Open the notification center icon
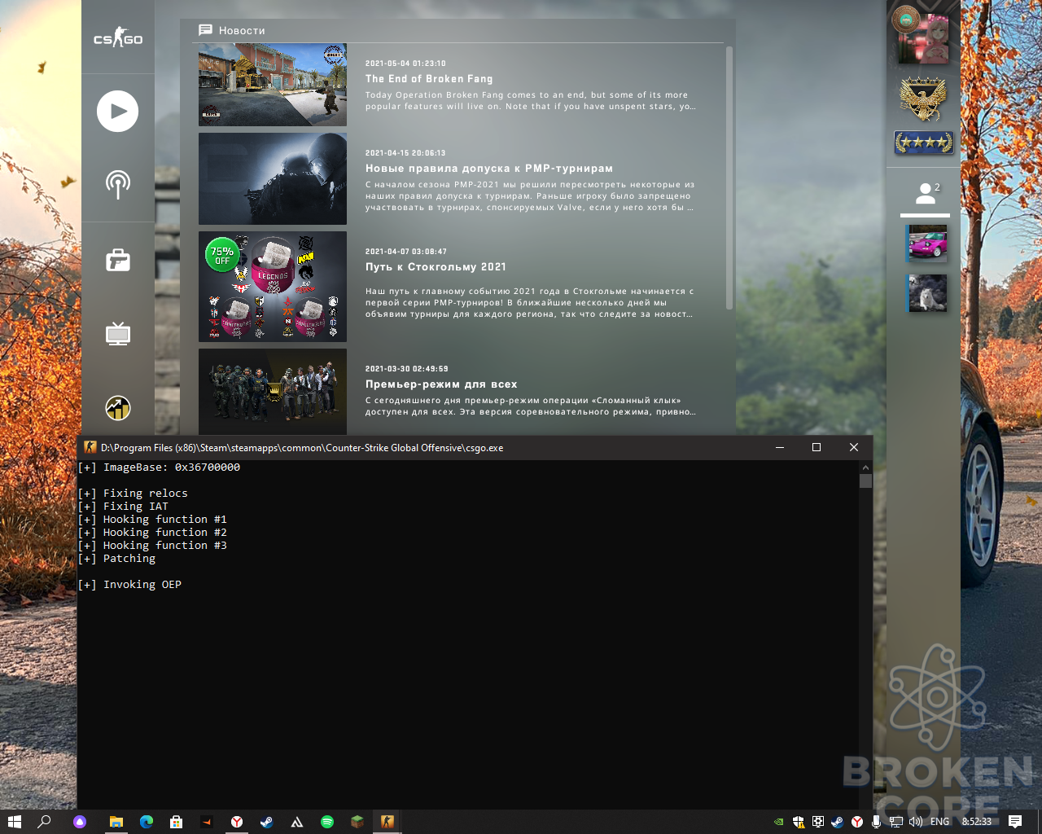The height and width of the screenshot is (834, 1042). (x=1015, y=822)
